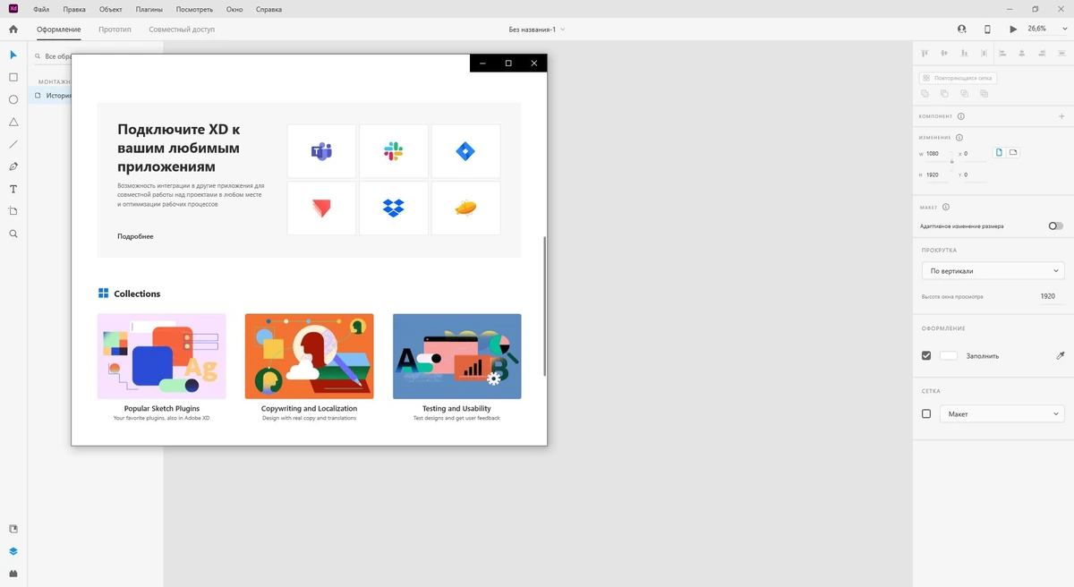Click the plugin dialog vertical scrollbar
Screen dimensions: 1074x587
pyautogui.click(x=545, y=306)
